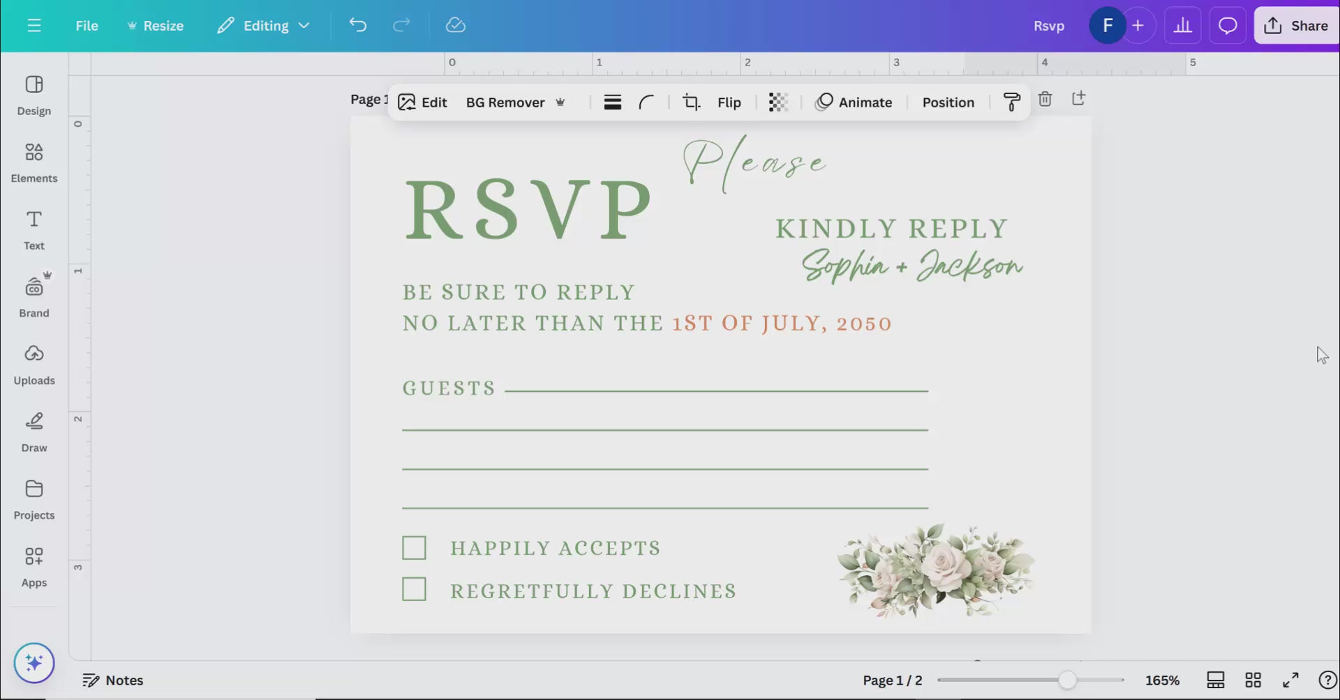Click the Share button
Image resolution: width=1340 pixels, height=700 pixels.
(1296, 26)
